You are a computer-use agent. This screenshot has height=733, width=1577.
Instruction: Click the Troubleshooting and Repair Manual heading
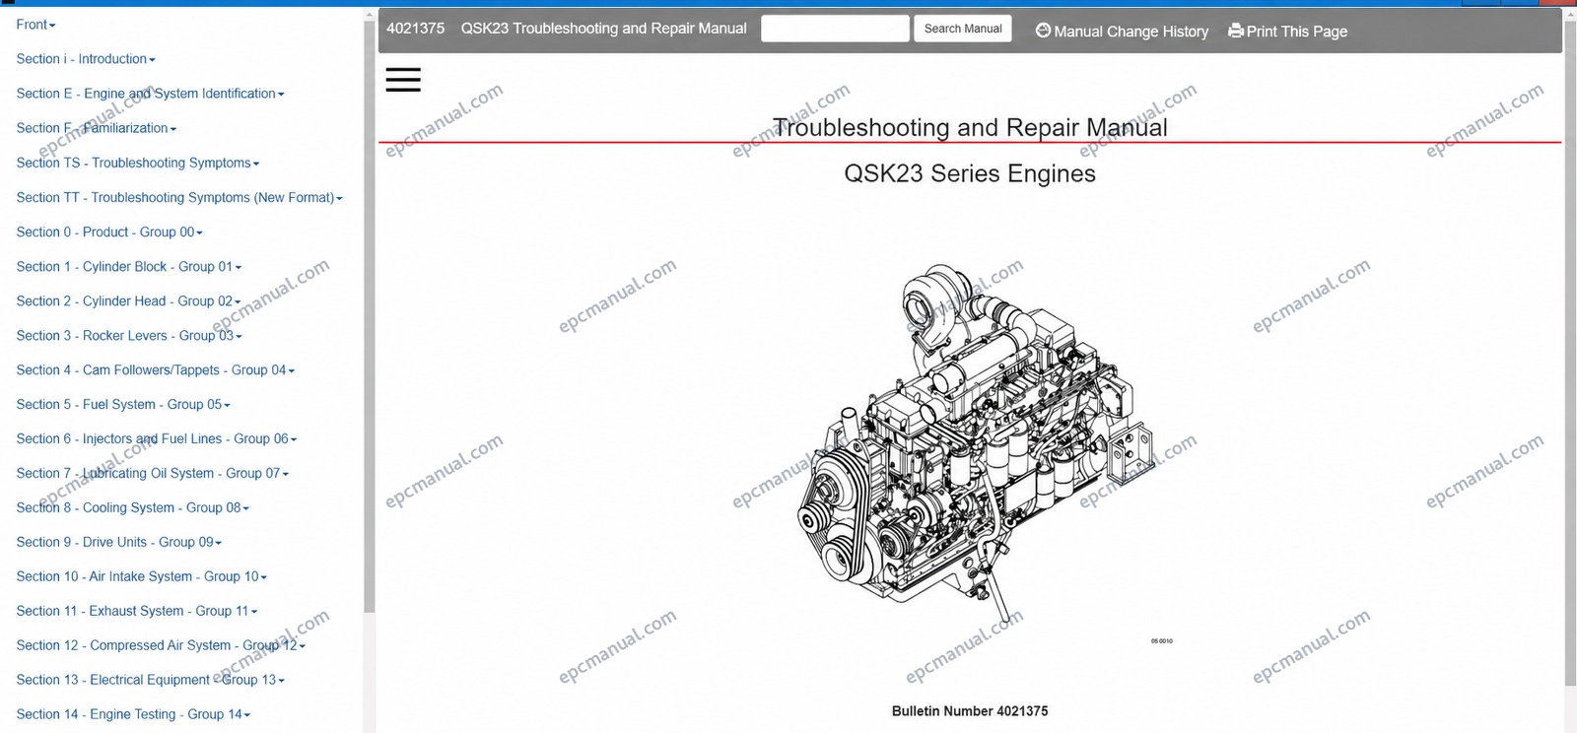pos(970,128)
